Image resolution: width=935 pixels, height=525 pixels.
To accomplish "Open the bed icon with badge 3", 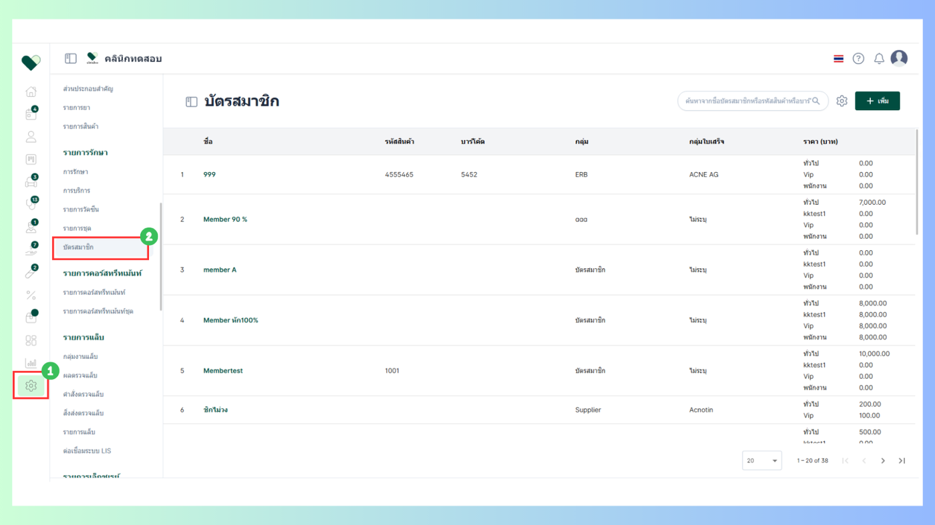I will (31, 181).
